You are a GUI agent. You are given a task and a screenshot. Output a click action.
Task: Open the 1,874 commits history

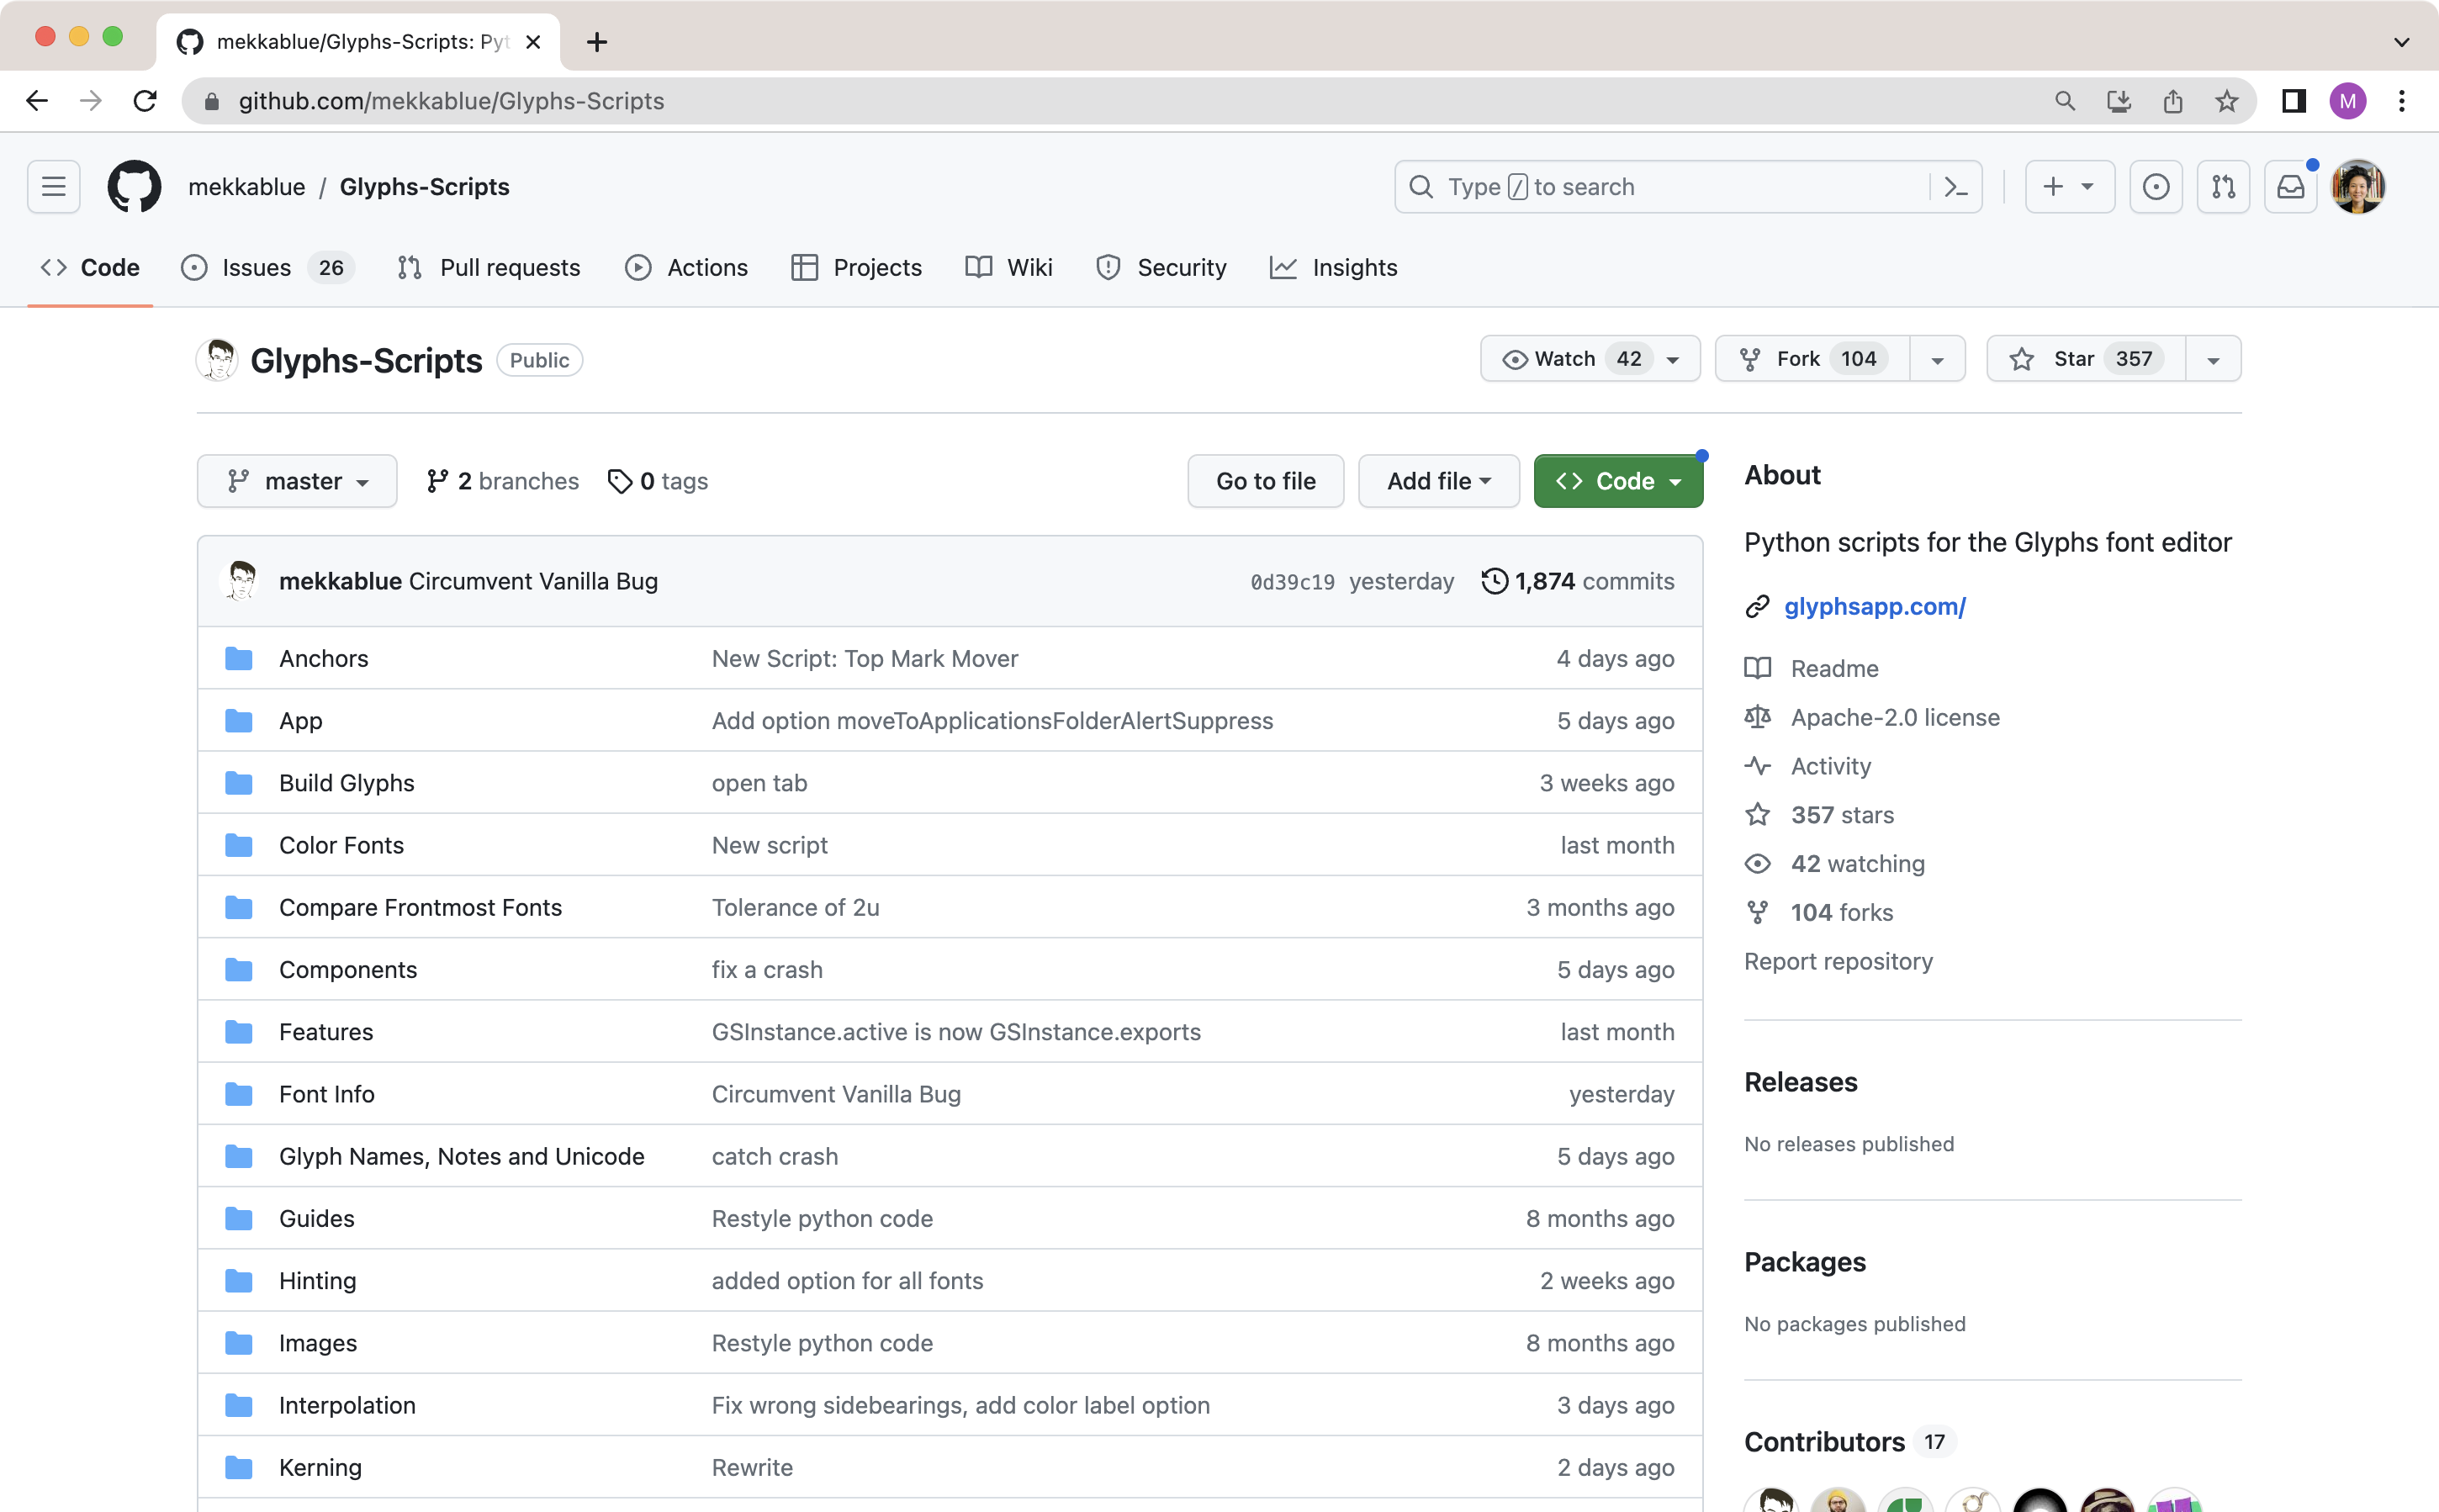[1577, 581]
